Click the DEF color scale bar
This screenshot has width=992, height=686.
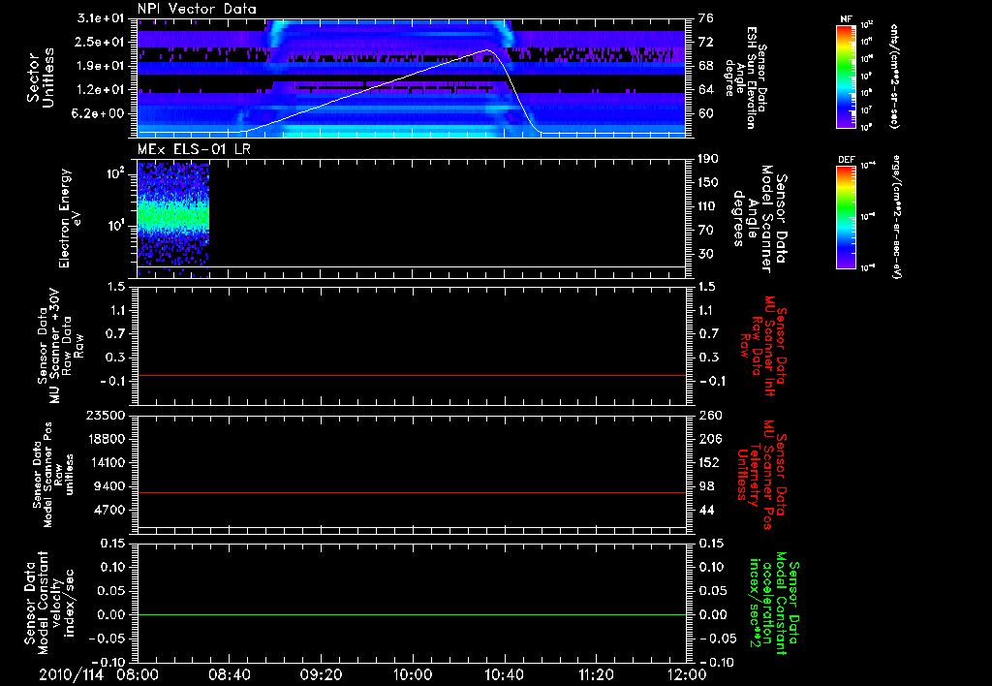pyautogui.click(x=846, y=216)
